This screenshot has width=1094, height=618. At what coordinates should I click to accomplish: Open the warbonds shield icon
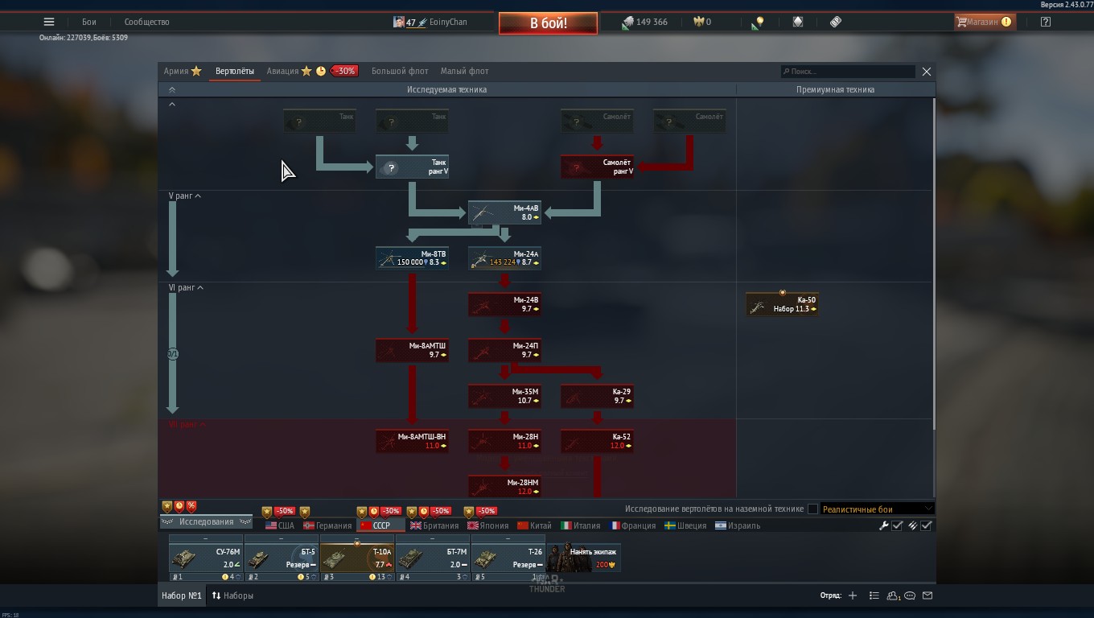[798, 22]
